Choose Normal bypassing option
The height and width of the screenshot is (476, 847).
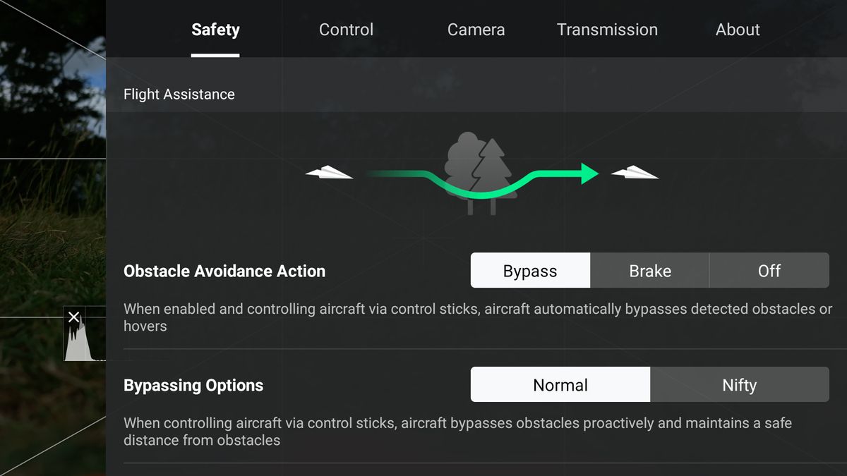[x=560, y=385]
